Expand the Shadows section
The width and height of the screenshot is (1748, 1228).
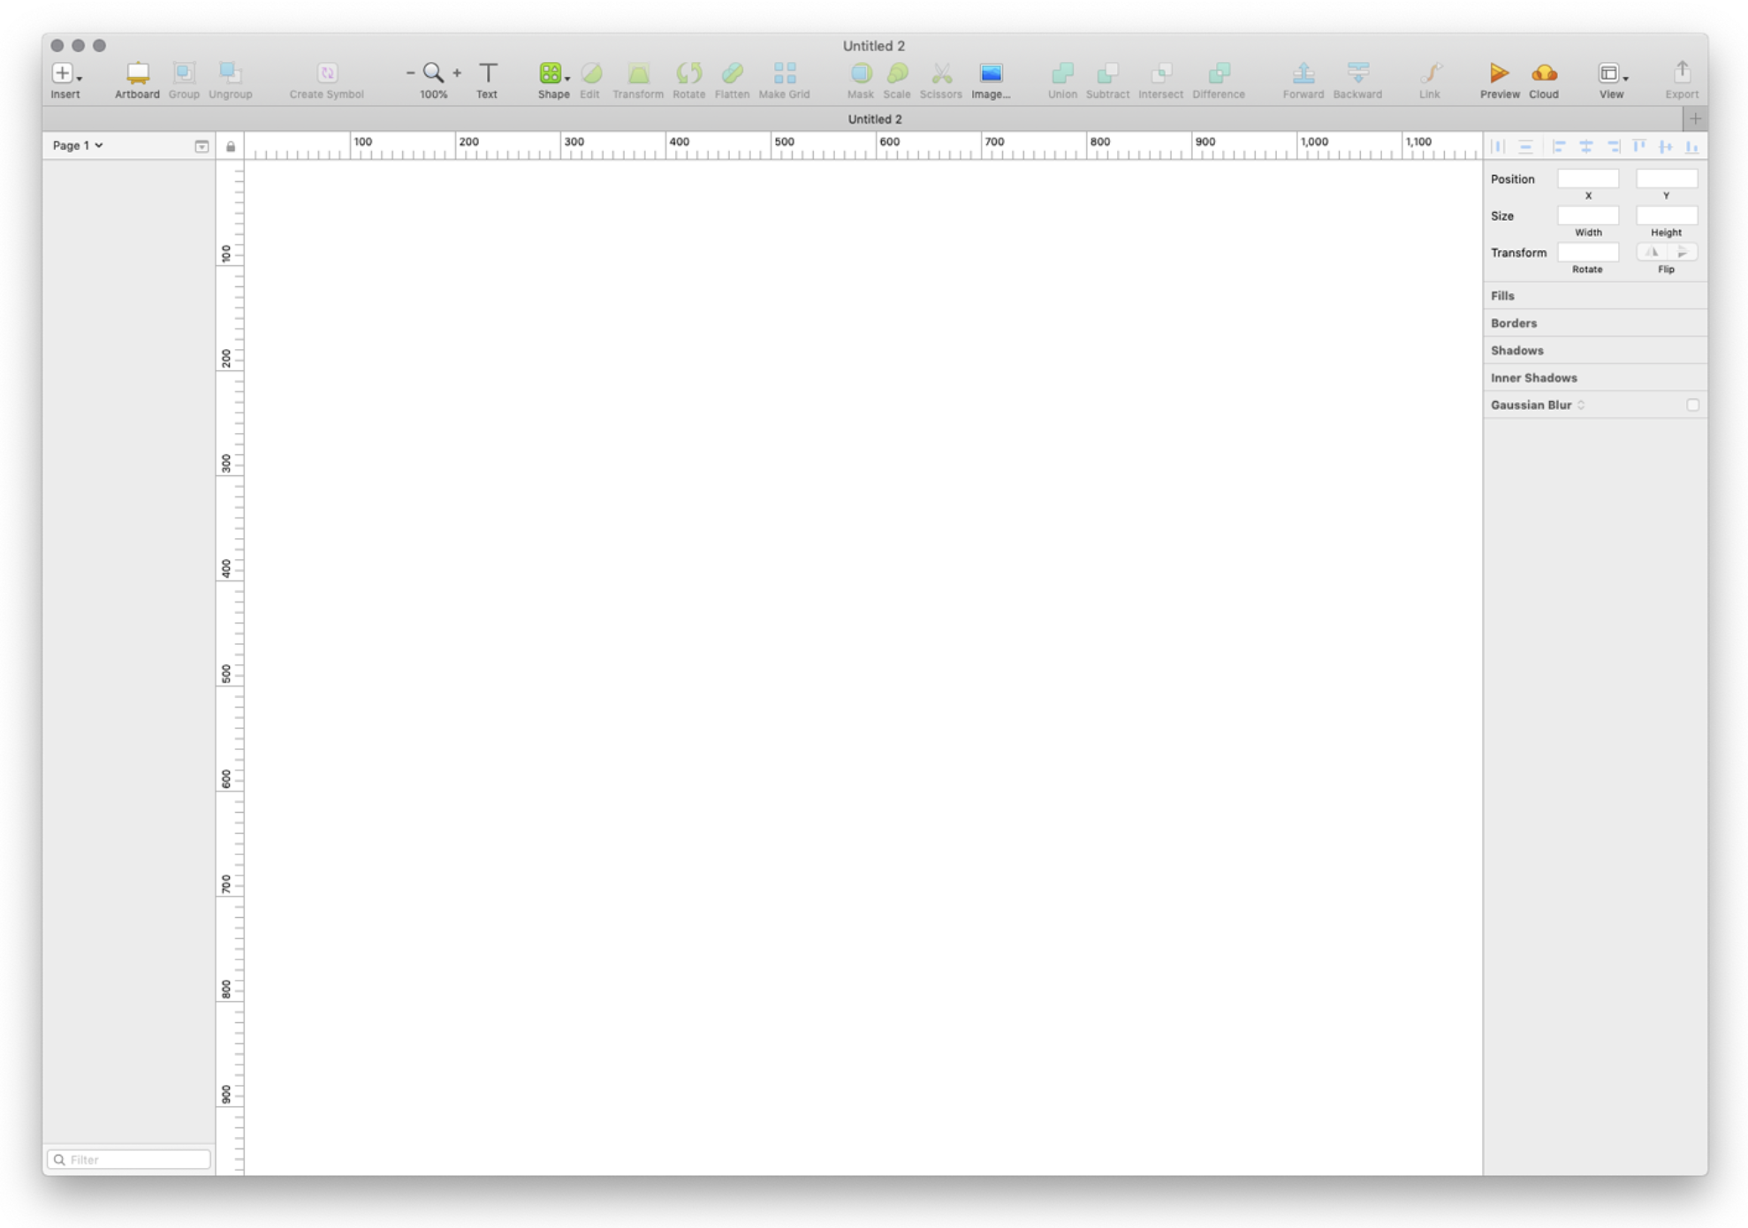(x=1595, y=351)
